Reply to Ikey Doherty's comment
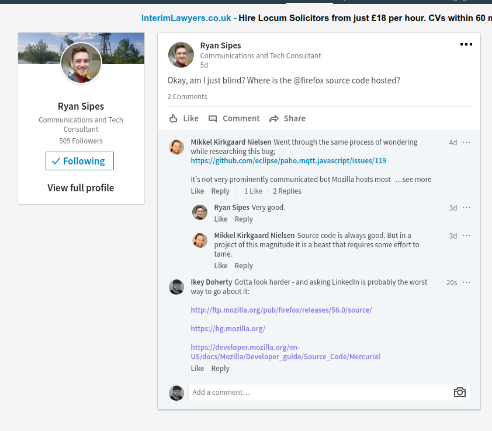 point(220,369)
